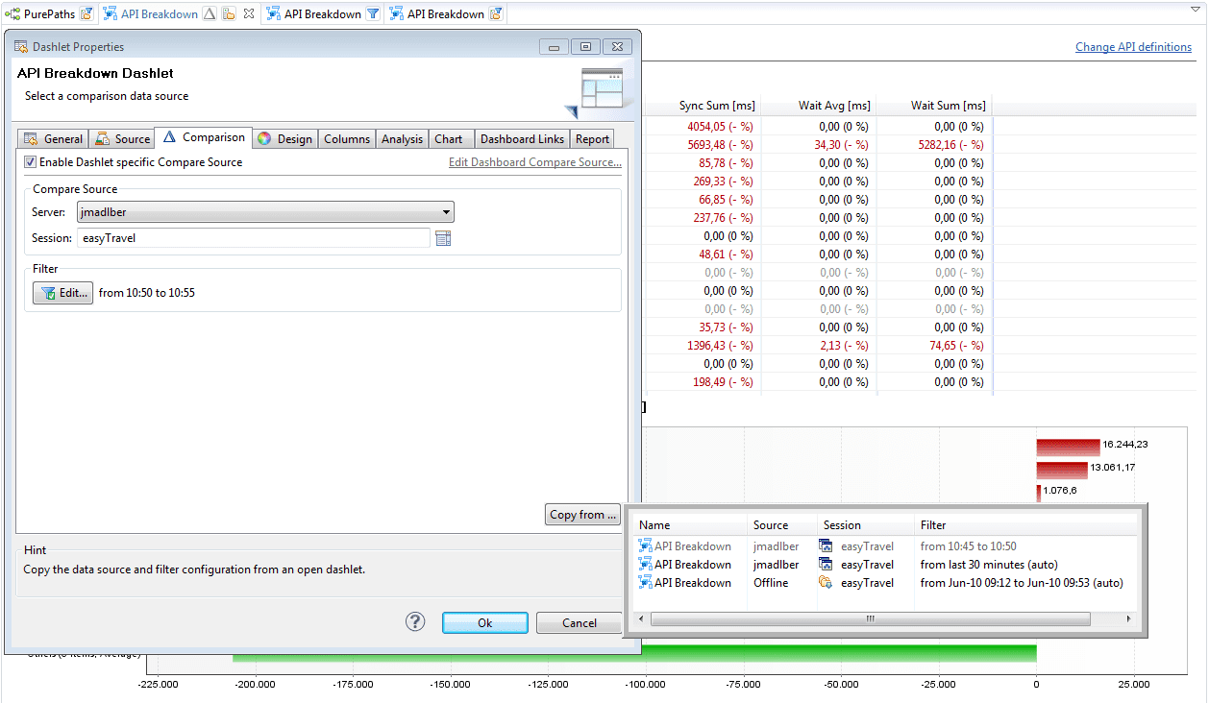Confirm with the Ok button
The width and height of the screenshot is (1209, 703).
coord(485,623)
